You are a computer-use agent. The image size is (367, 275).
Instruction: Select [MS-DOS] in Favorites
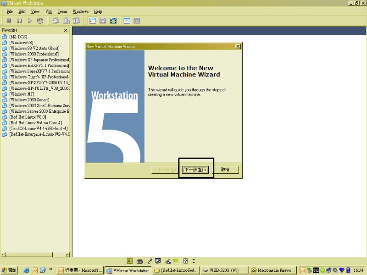point(18,37)
